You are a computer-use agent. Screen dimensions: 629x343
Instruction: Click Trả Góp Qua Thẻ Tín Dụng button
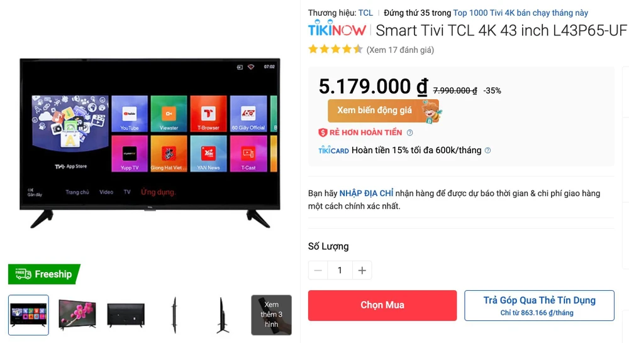click(539, 305)
